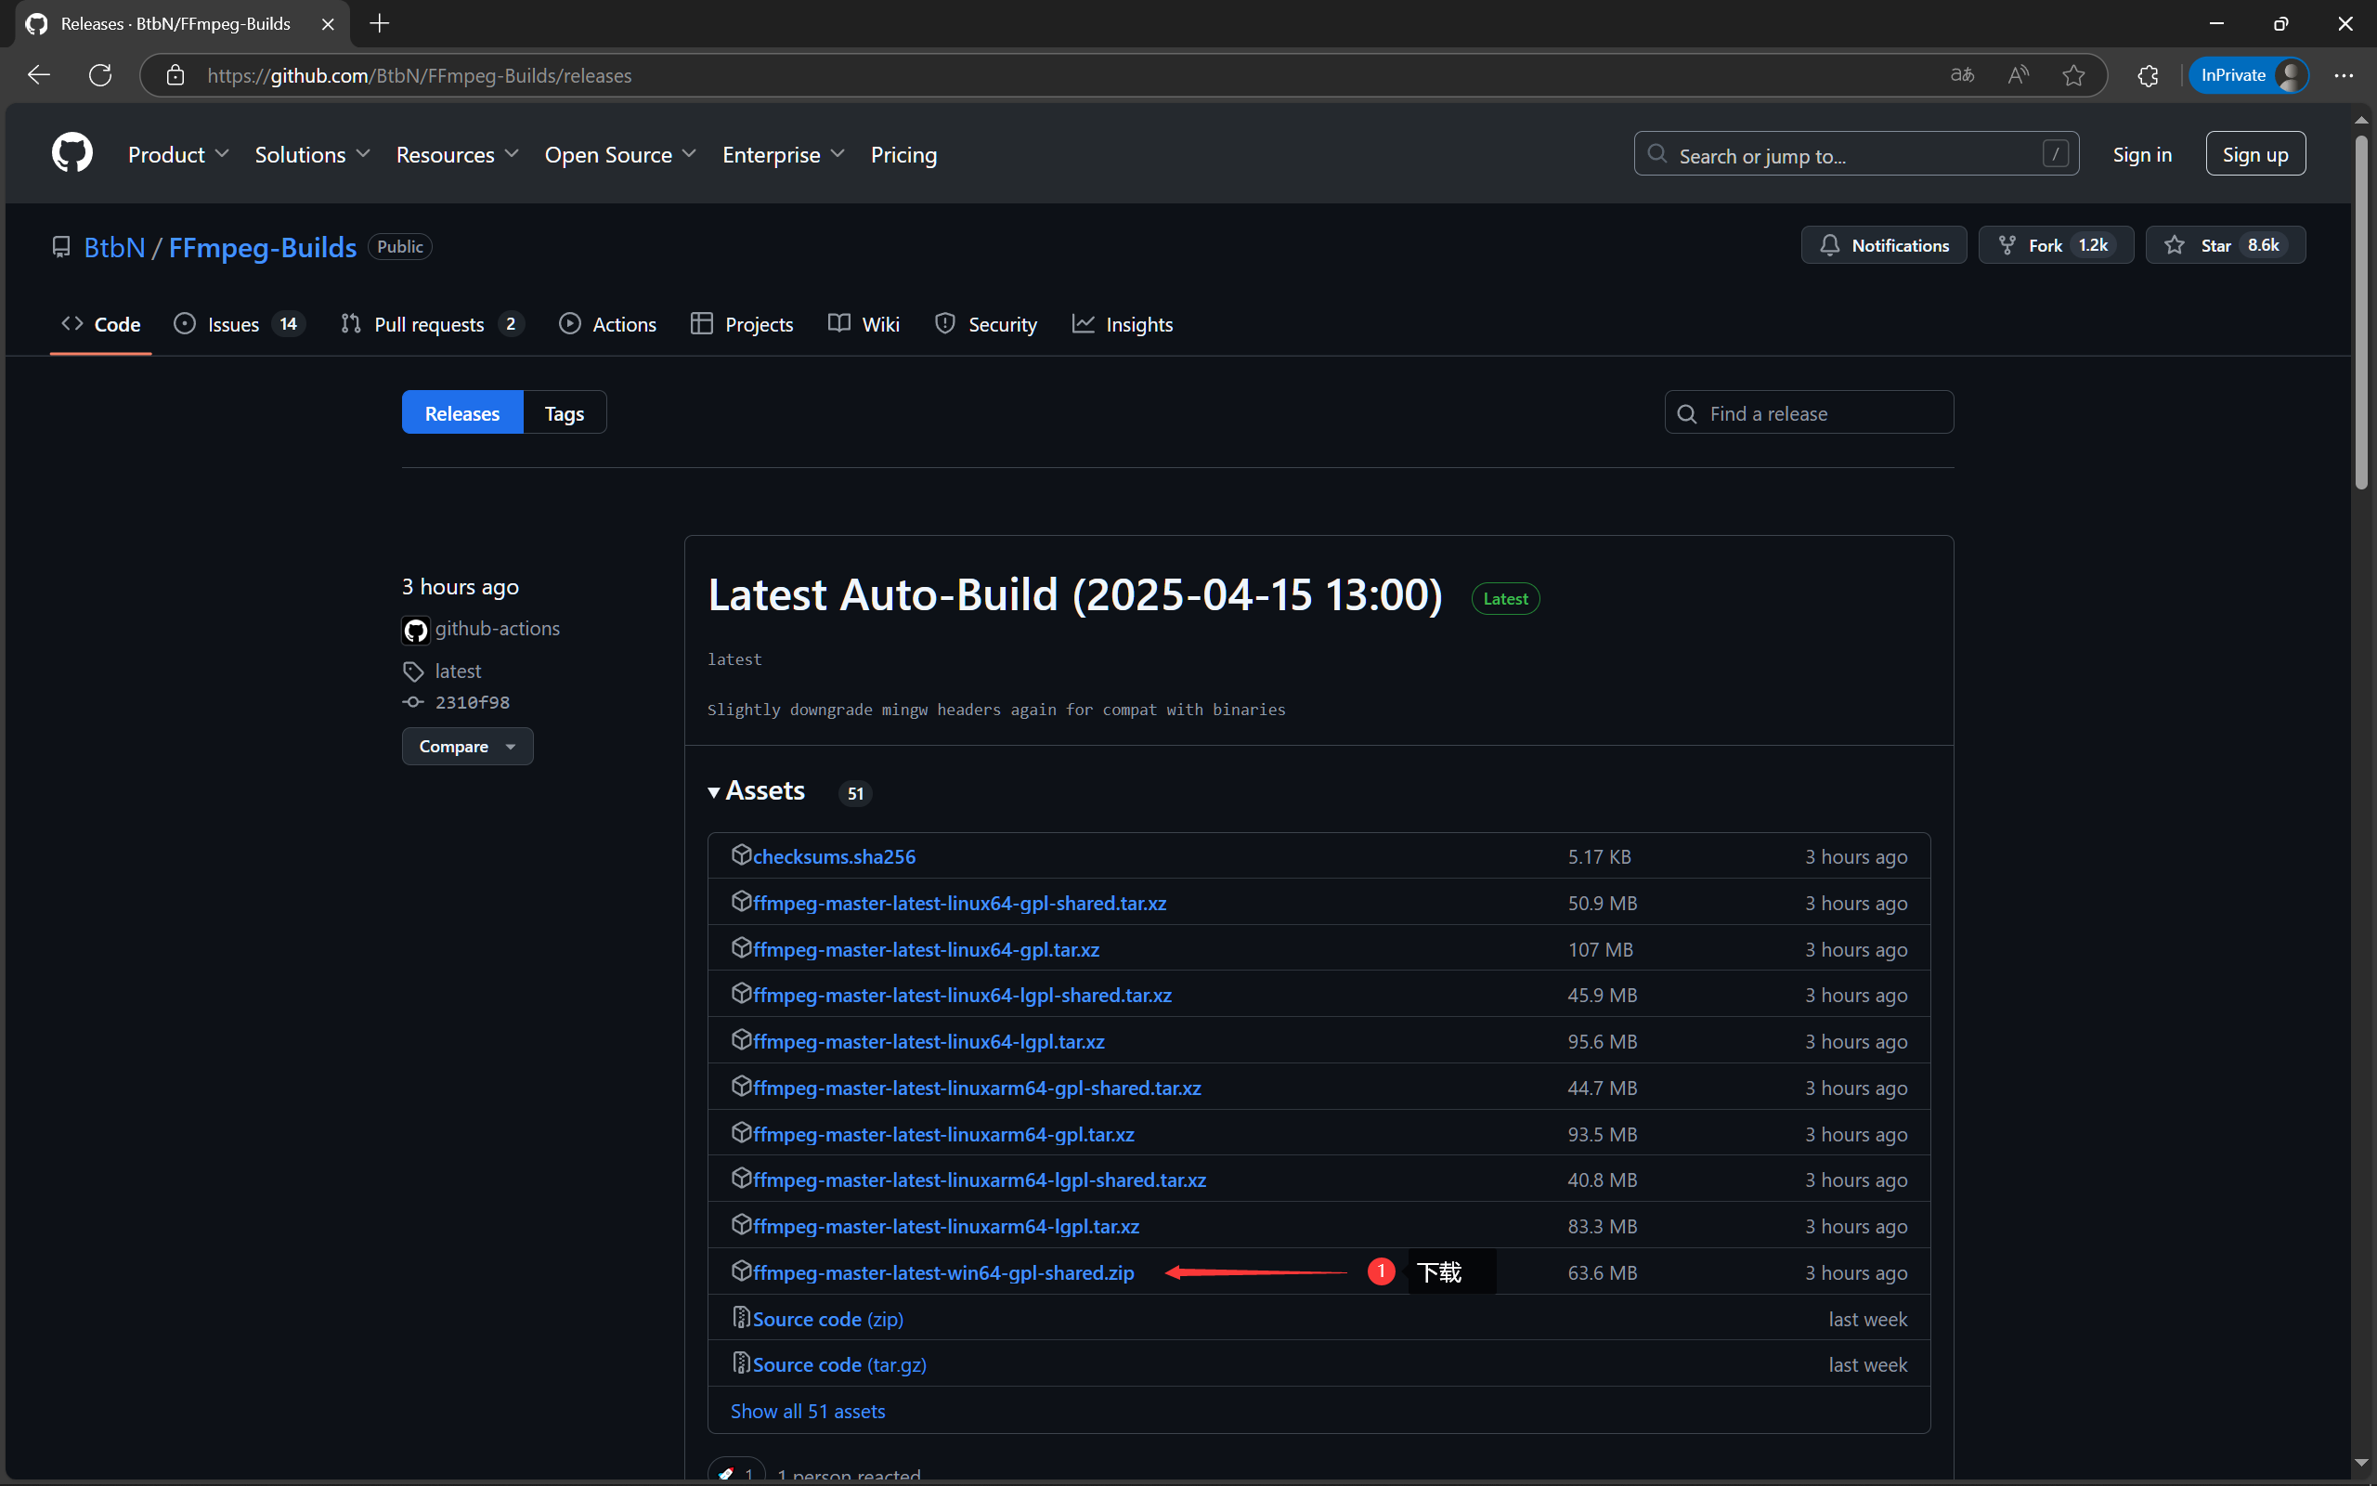Open the BtbN owner link
Screen dimensions: 2377x1486
click(114, 247)
